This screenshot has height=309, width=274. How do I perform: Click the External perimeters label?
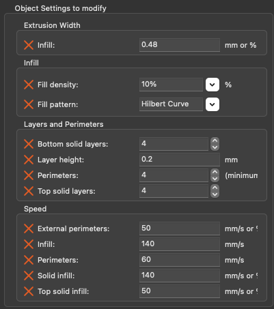click(74, 229)
